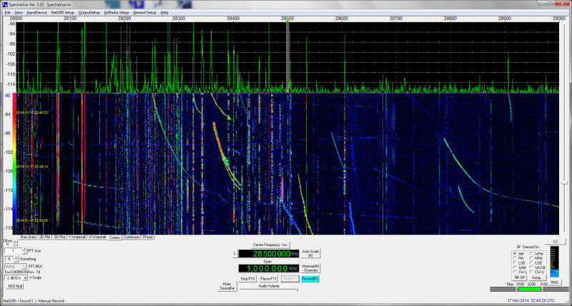Image resolution: width=572 pixels, height=306 pixels.
Task: Click the Center Frequency button
Action: (270, 245)
